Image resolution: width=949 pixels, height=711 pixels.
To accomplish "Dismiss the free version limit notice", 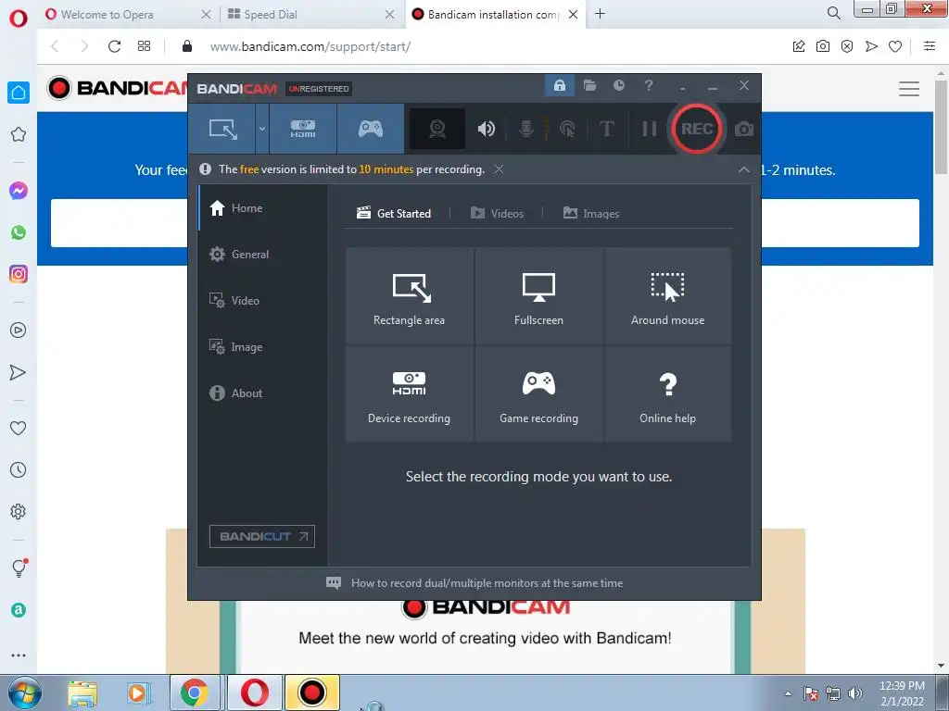I will click(x=498, y=169).
